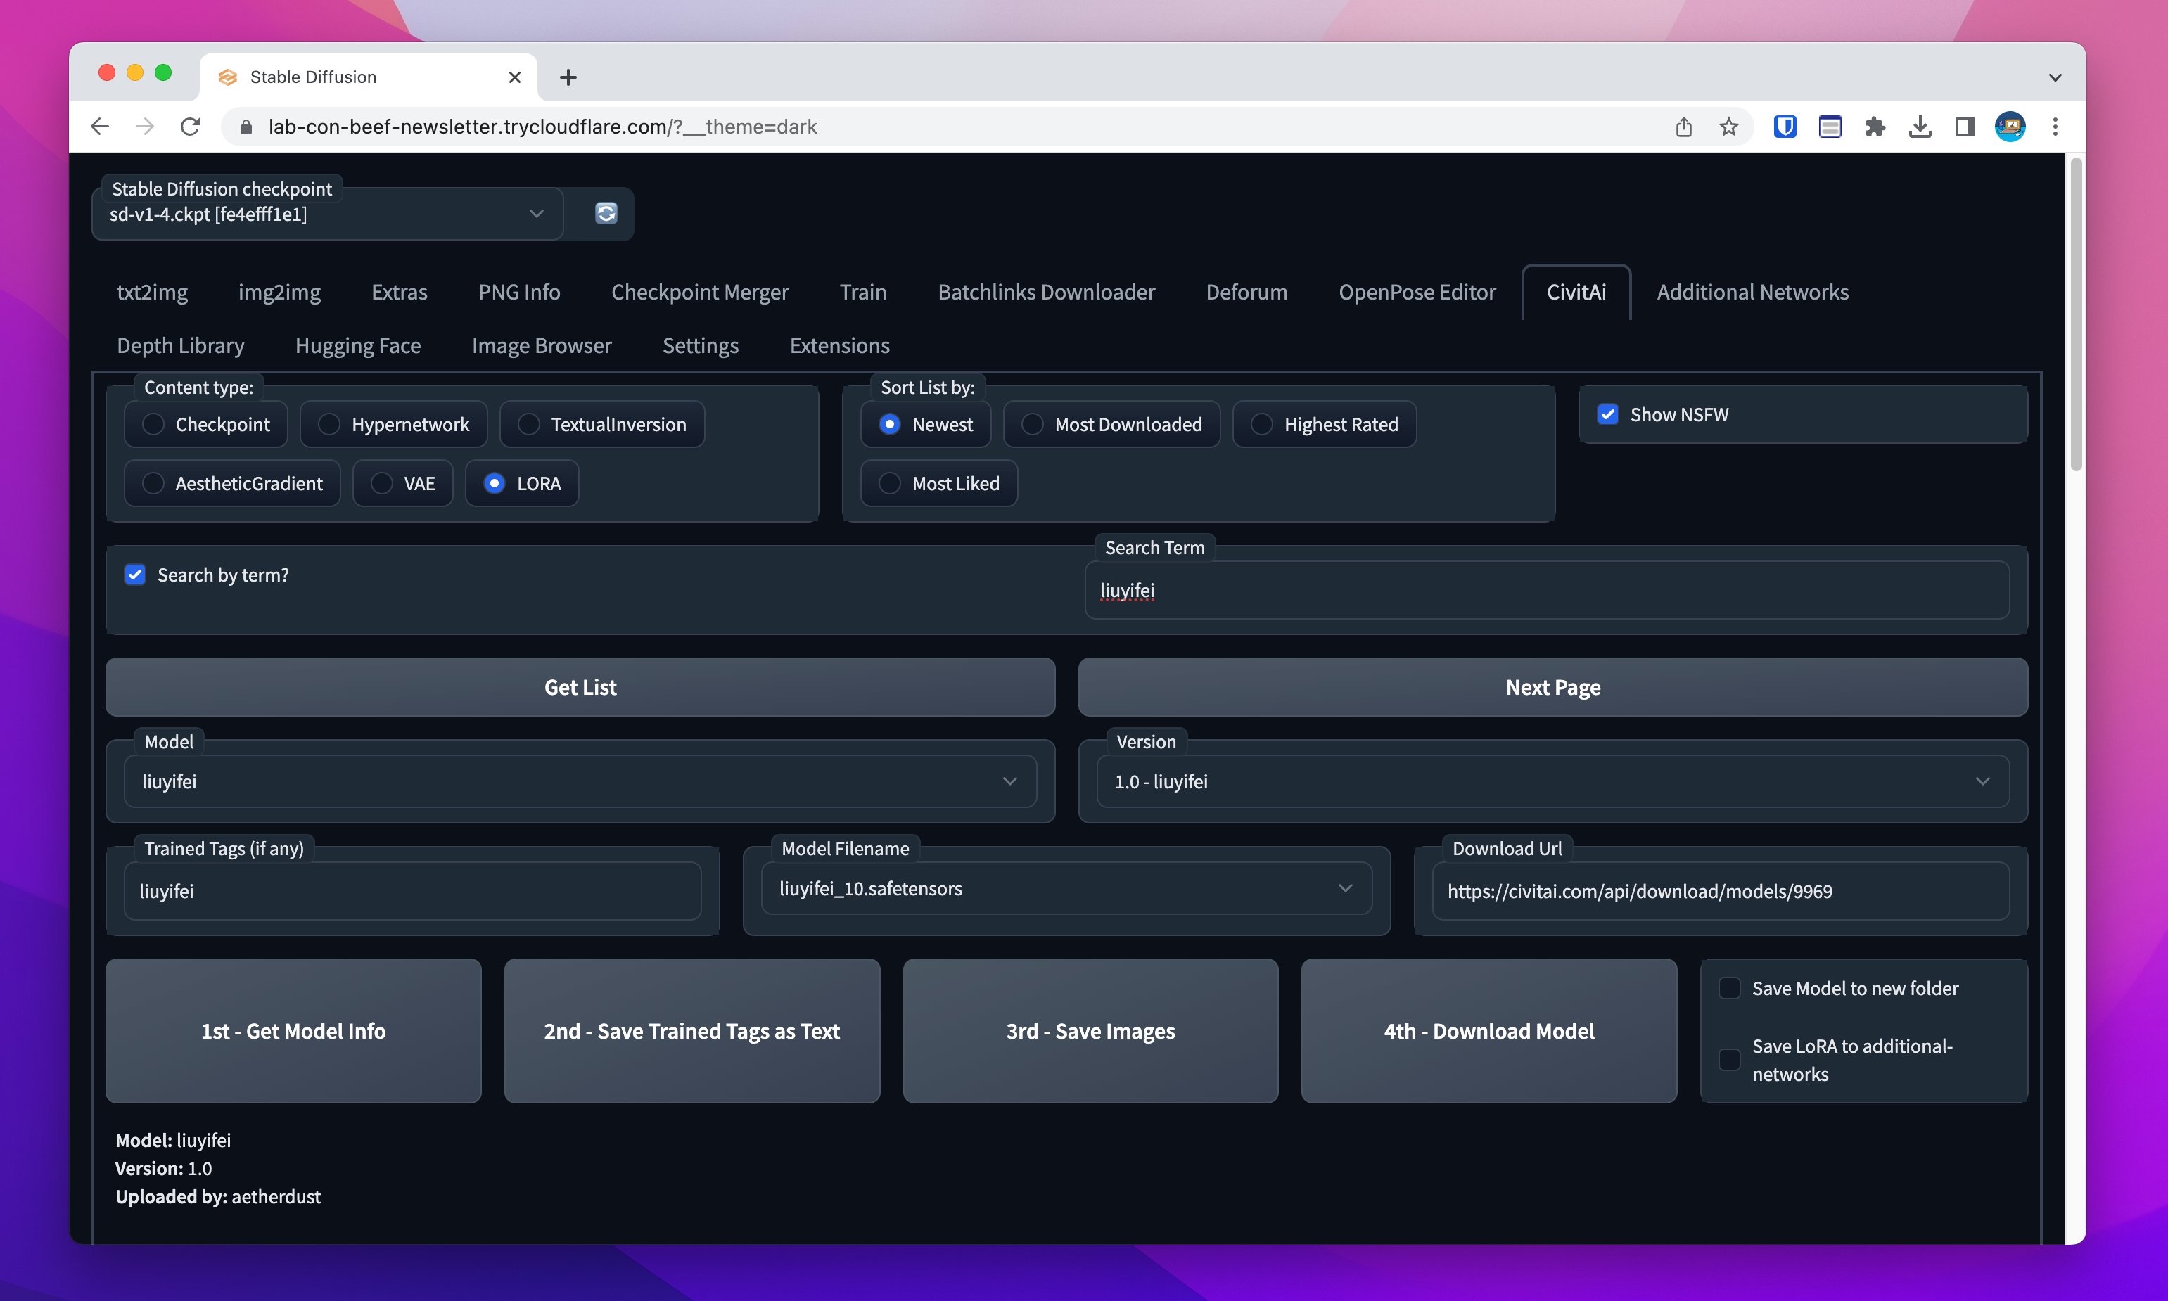Screen dimensions: 2168x1301
Task: Click the share page icon in address bar
Action: tap(1683, 127)
